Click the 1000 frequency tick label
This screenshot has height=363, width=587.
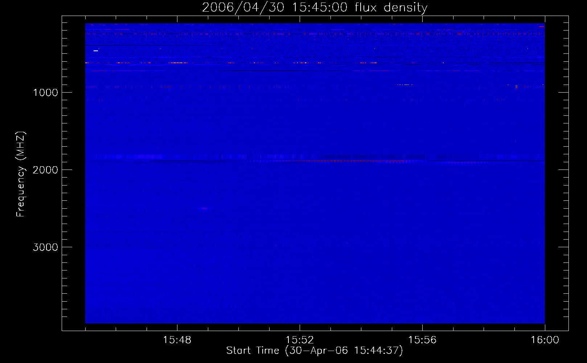click(45, 93)
